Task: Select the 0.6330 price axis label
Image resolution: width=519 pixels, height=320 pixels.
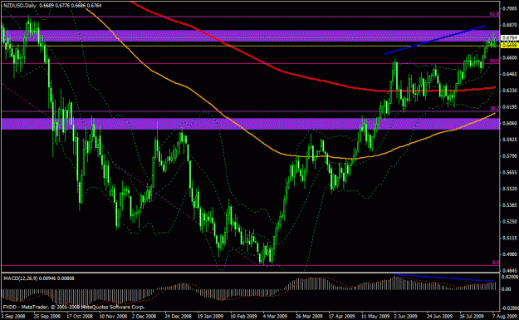Action: (x=510, y=91)
